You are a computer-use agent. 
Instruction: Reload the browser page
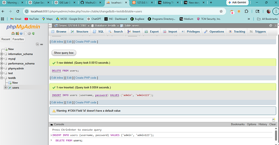[x=18, y=12]
